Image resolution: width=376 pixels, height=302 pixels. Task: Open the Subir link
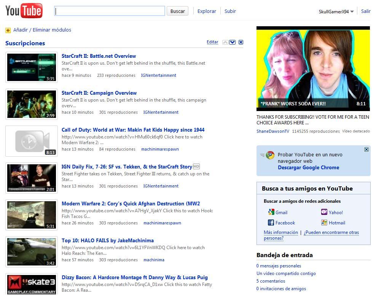pyautogui.click(x=230, y=11)
